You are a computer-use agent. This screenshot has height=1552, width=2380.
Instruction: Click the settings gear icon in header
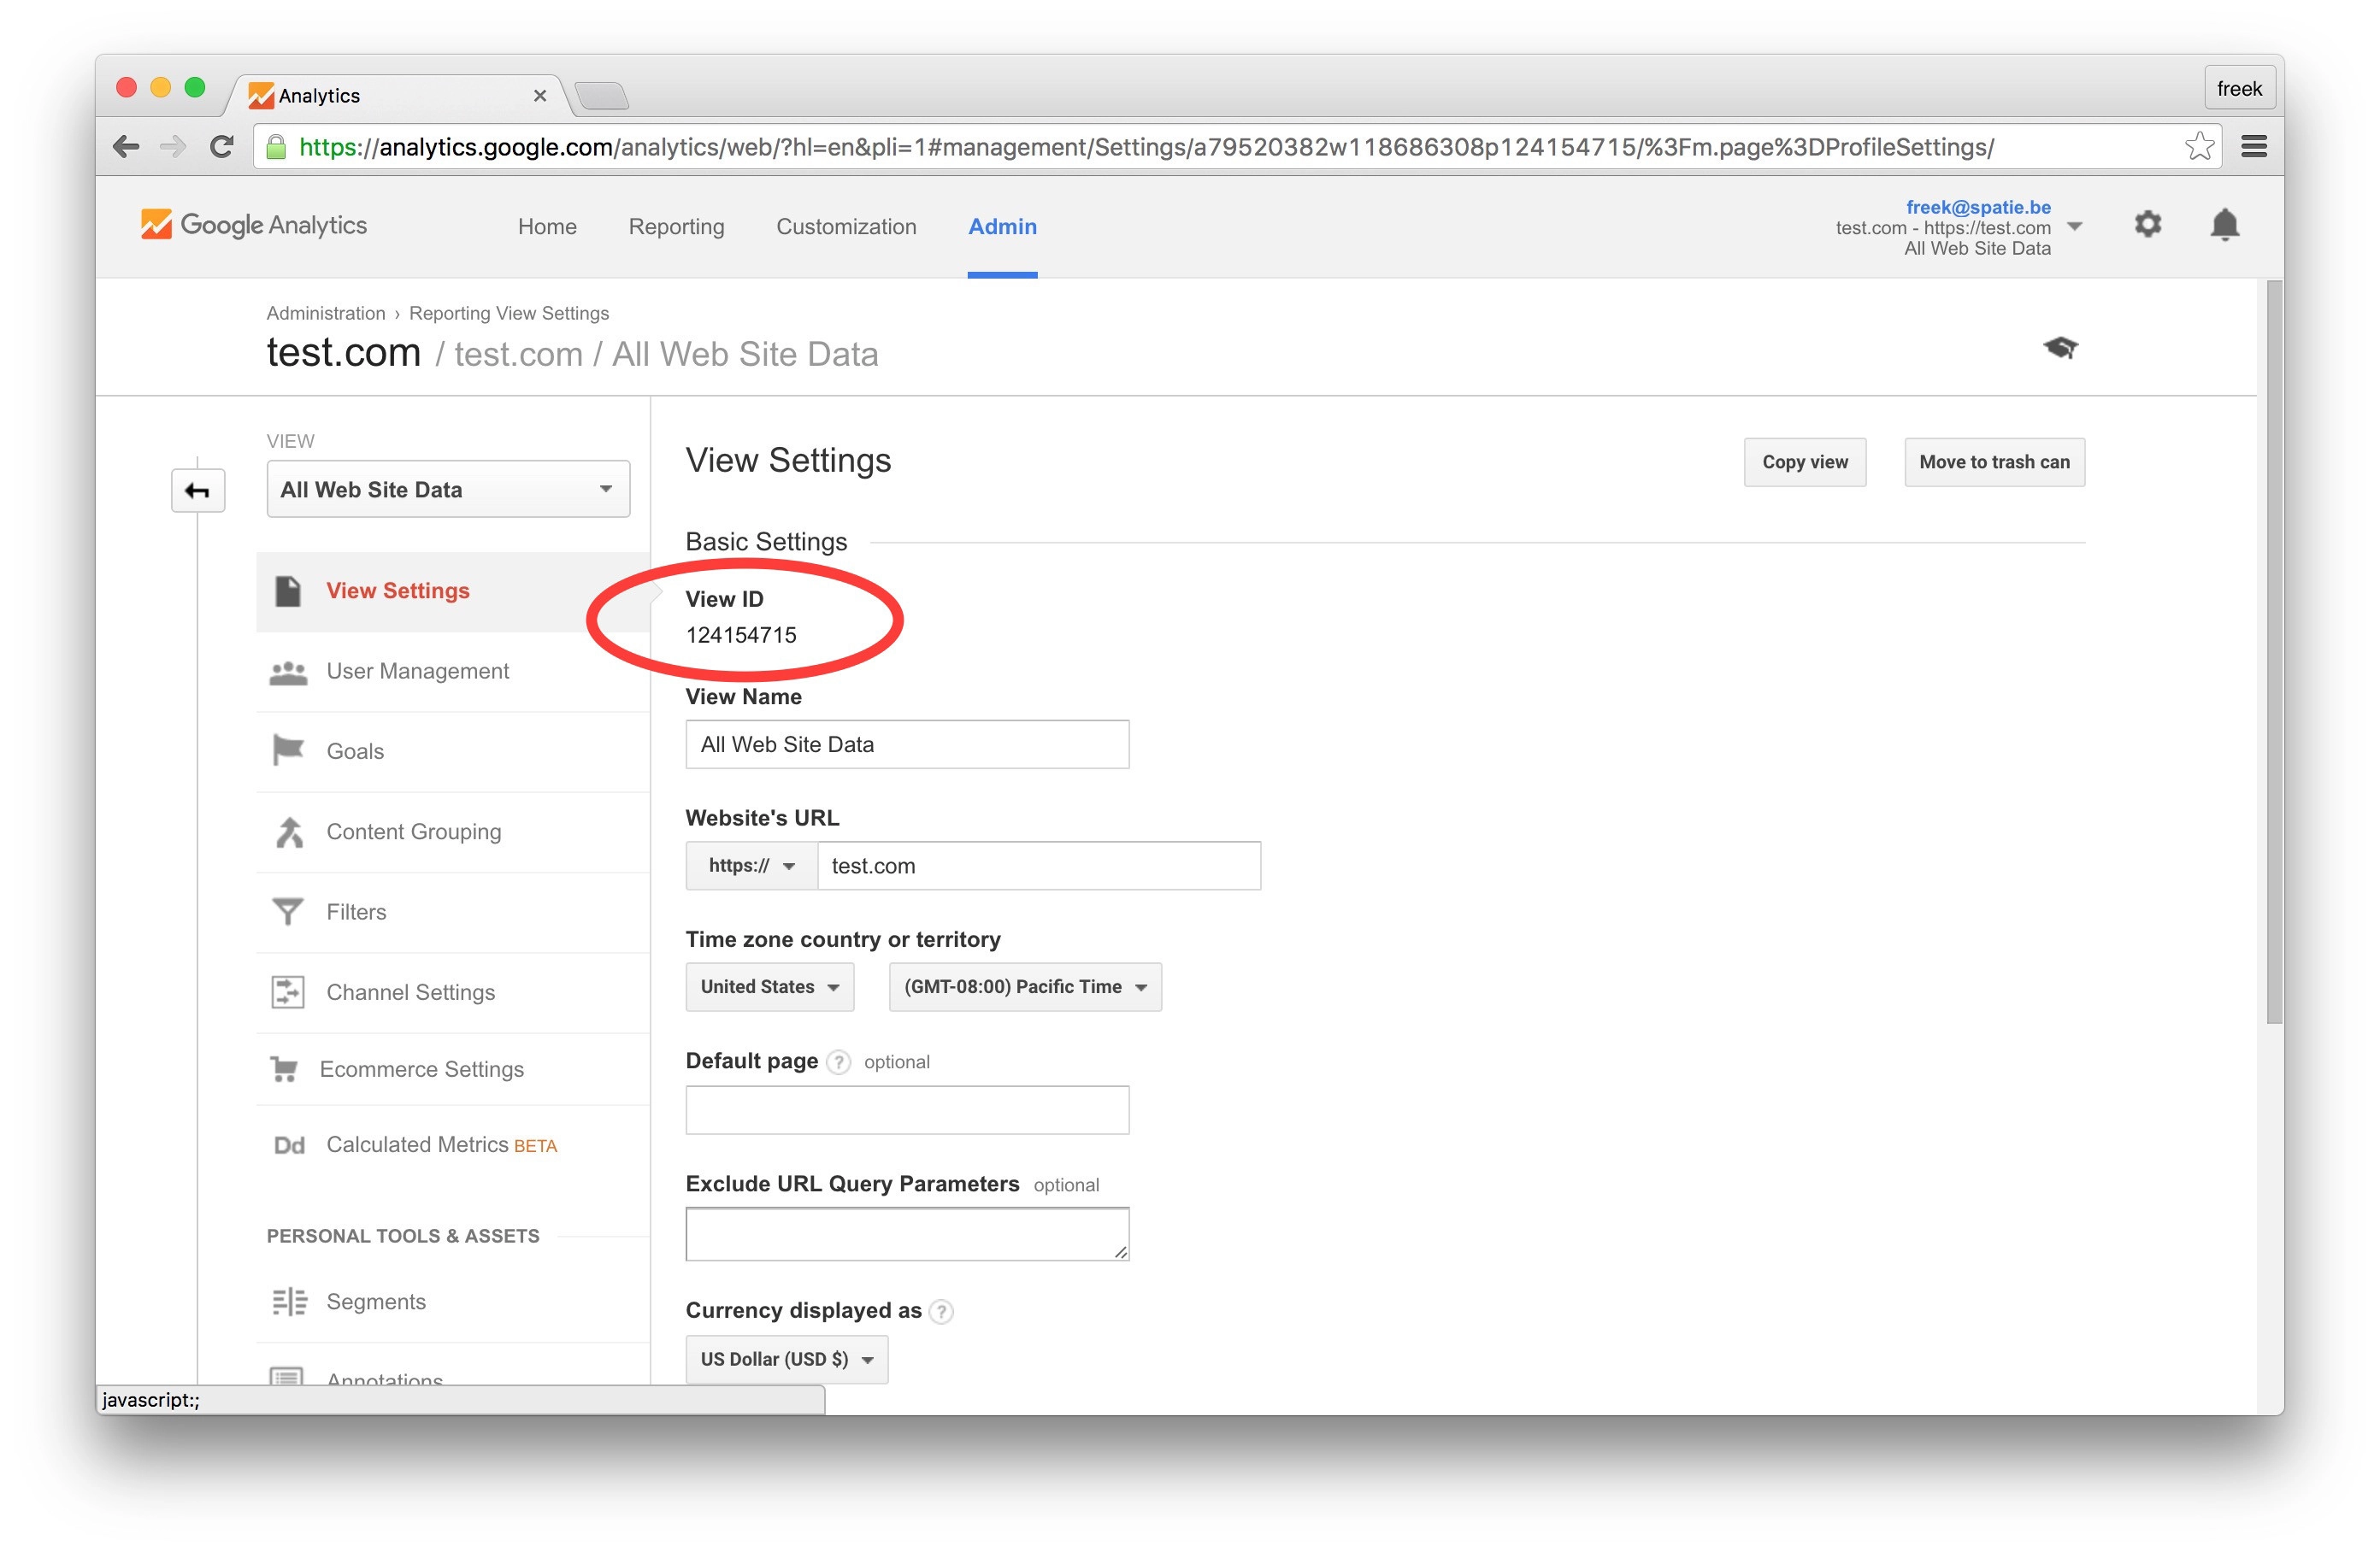coord(2147,224)
